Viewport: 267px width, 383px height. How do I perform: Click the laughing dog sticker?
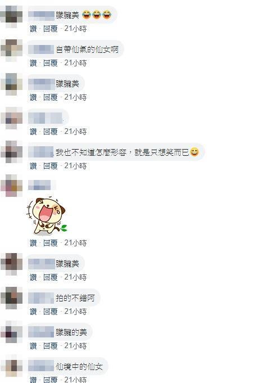pyautogui.click(x=47, y=215)
